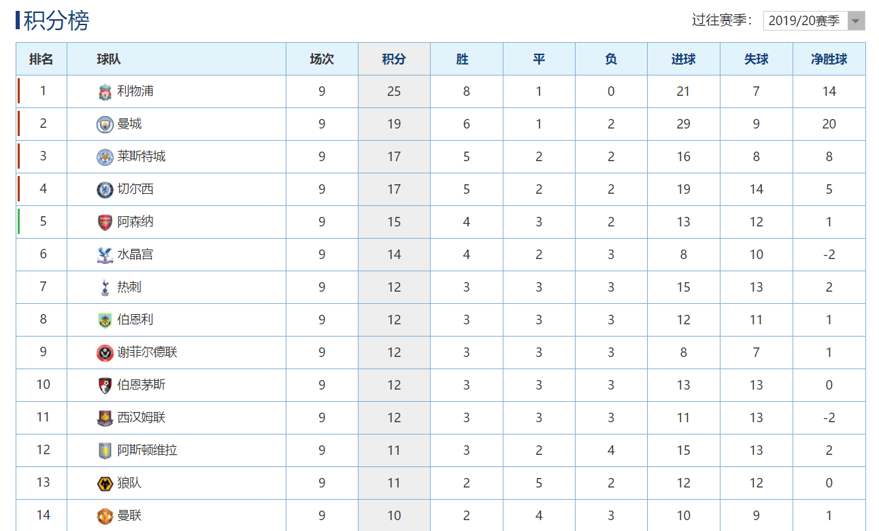Viewport: 879px width, 531px height.
Task: Click the Tottenham crest icon beside 热刺
Action: click(105, 288)
